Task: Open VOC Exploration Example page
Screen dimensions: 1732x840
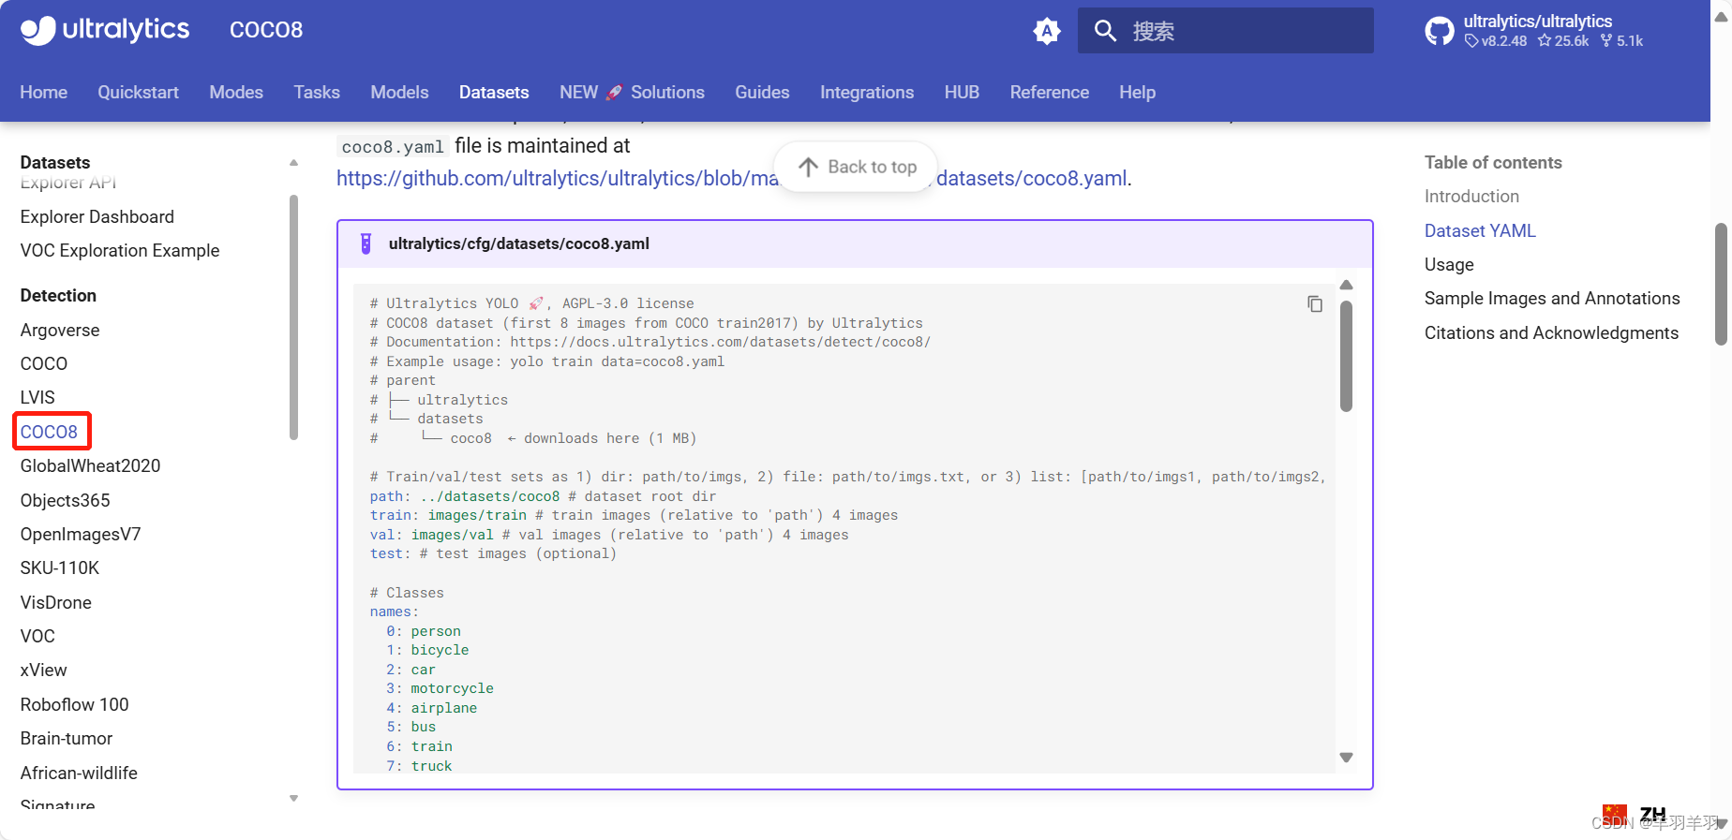Action: coord(120,251)
